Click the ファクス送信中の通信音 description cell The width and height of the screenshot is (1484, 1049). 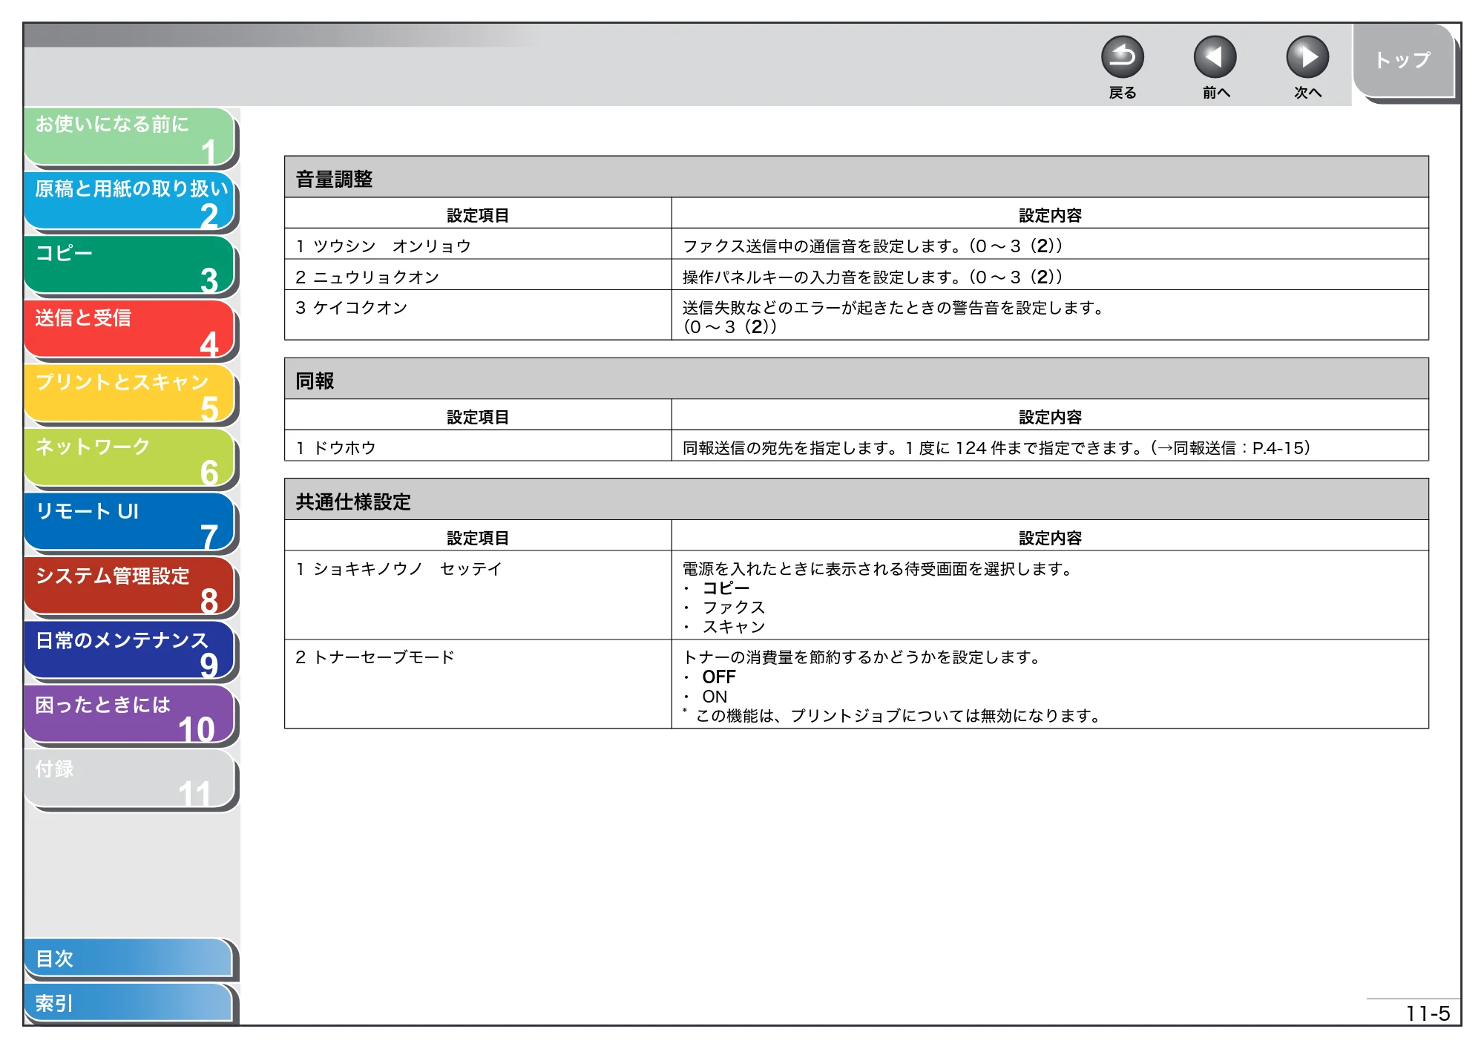coord(1050,244)
